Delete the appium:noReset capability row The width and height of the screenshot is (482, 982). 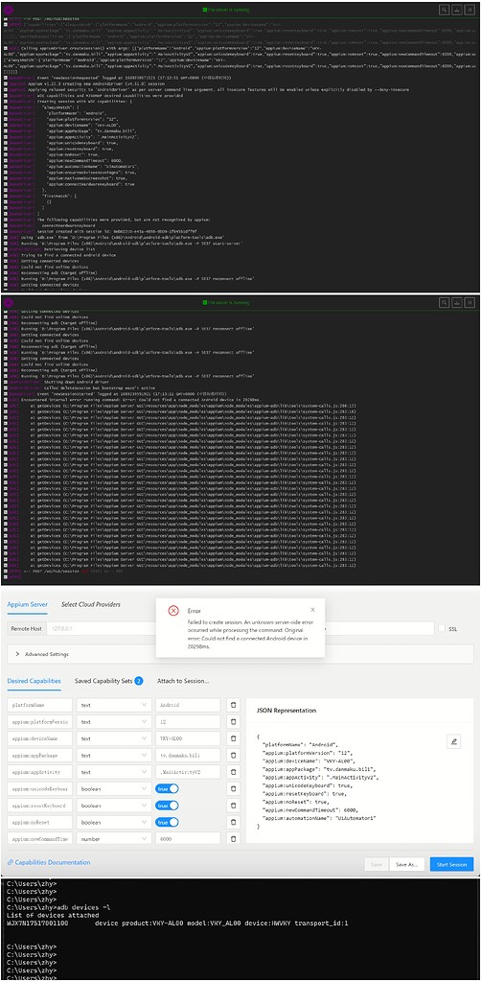[233, 822]
